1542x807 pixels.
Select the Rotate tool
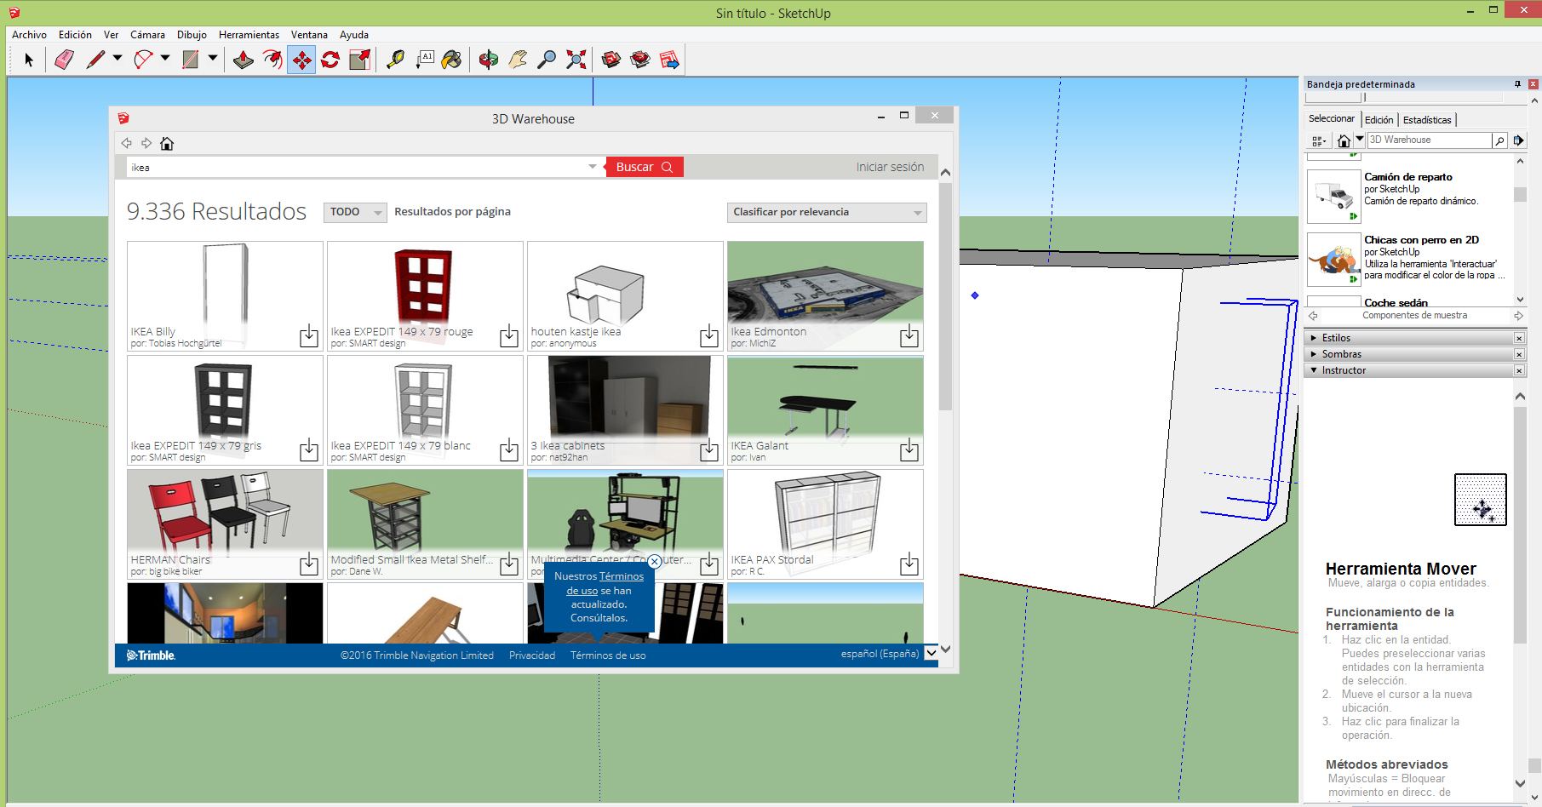(330, 60)
